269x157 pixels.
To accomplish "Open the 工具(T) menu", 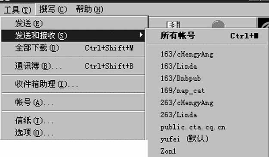I will (x=18, y=9).
